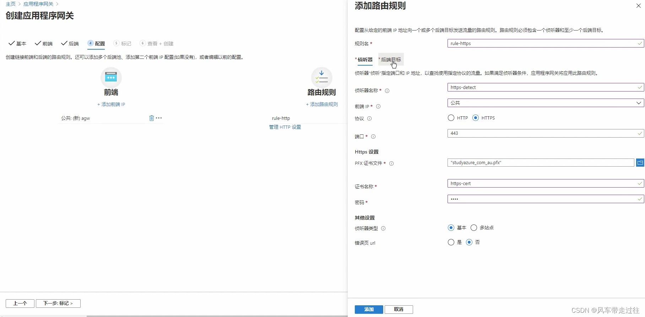Show info tooltip for 协议
The image size is (645, 317).
[x=369, y=118]
